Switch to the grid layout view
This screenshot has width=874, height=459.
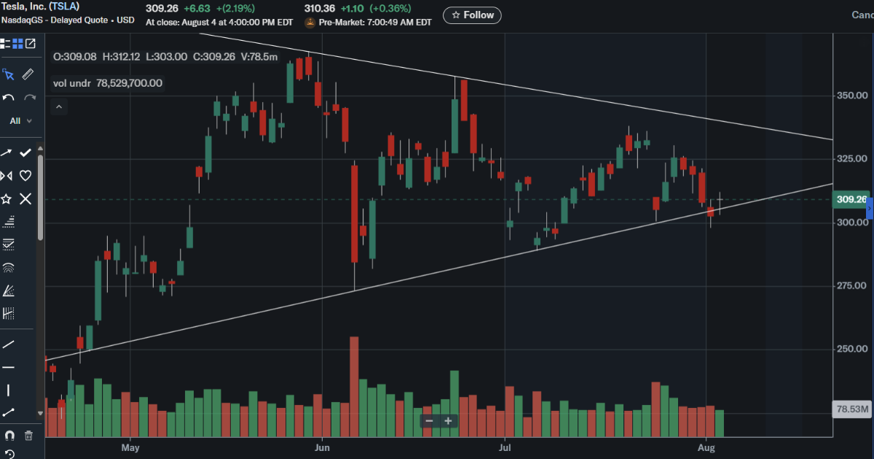point(18,44)
